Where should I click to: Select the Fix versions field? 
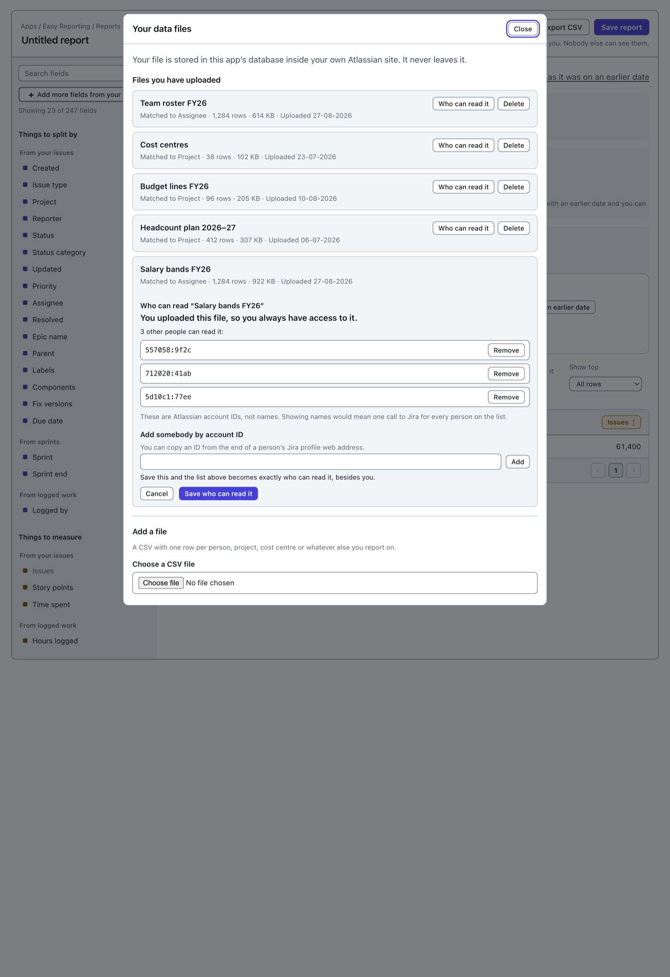point(52,404)
